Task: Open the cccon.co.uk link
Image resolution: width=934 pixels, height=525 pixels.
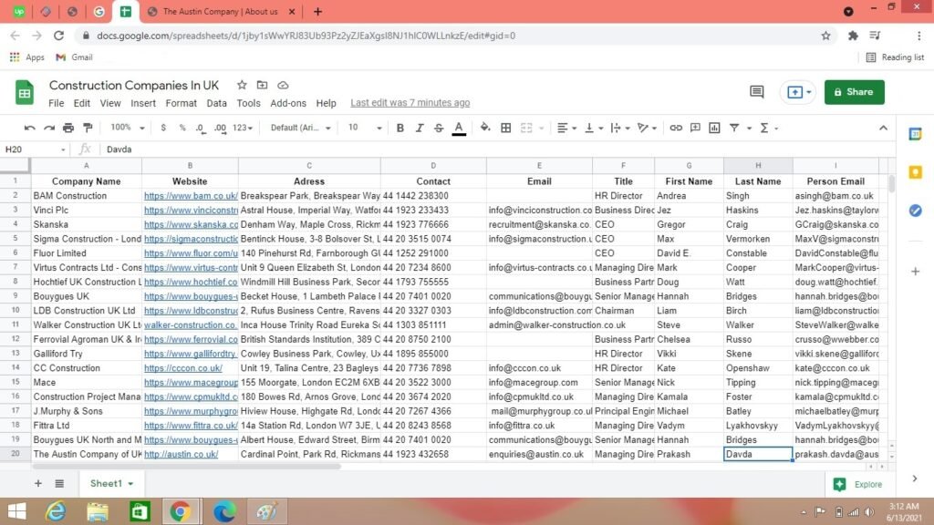Action: tap(182, 368)
